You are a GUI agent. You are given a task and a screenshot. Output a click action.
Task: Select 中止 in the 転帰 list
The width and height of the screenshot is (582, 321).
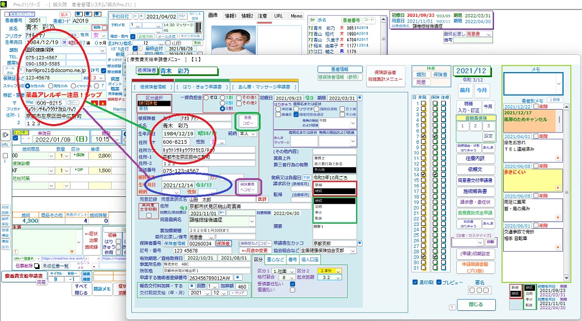(x=334, y=213)
